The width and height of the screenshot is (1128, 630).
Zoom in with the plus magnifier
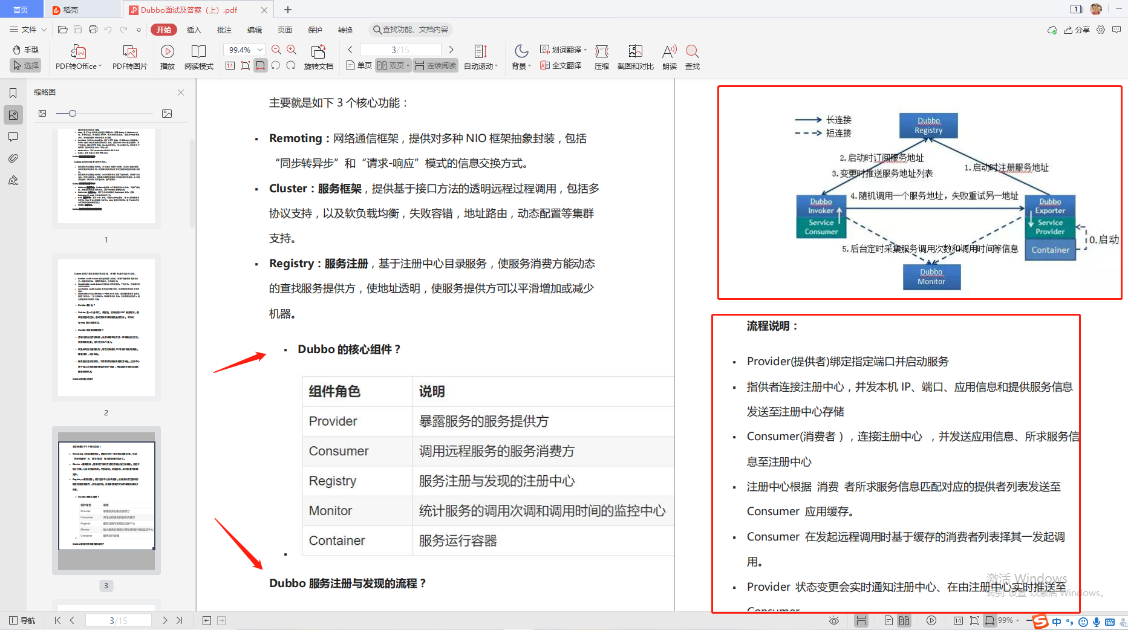tap(292, 50)
